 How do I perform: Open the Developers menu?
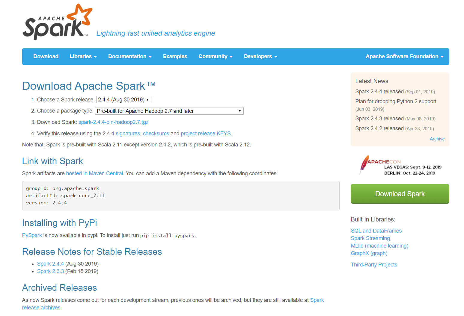tap(260, 56)
